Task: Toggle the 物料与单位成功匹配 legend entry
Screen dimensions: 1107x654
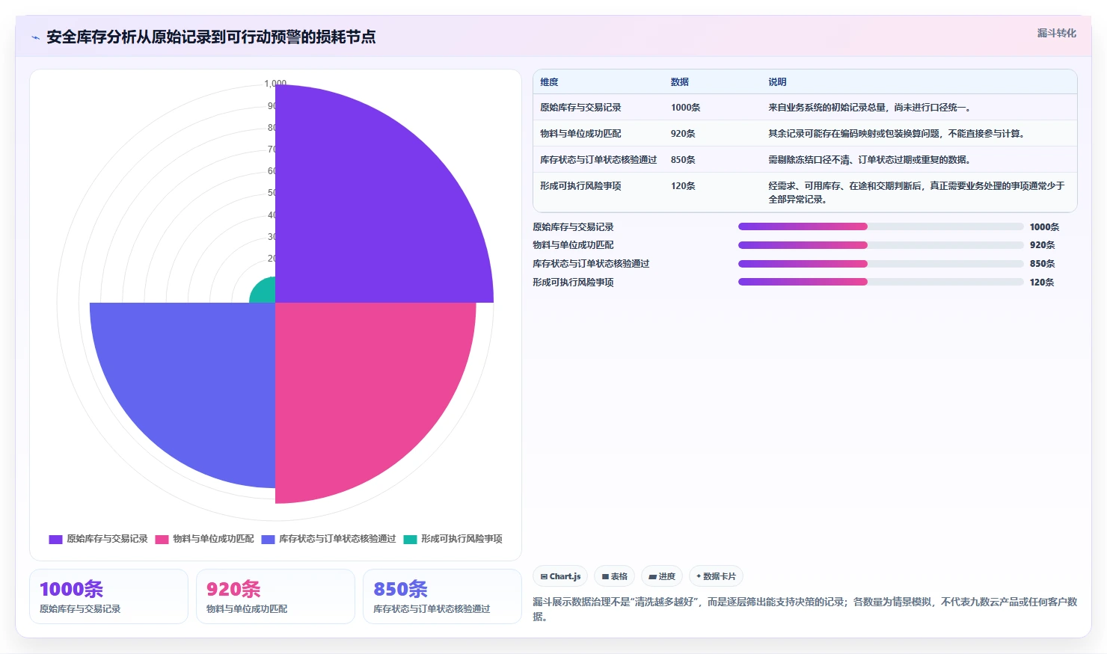Action: (x=204, y=539)
